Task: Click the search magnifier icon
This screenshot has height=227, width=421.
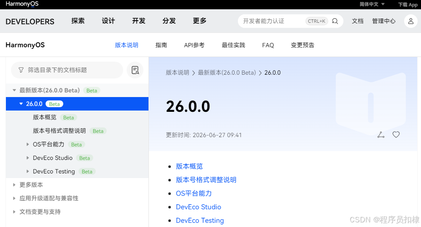Action: tap(335, 21)
